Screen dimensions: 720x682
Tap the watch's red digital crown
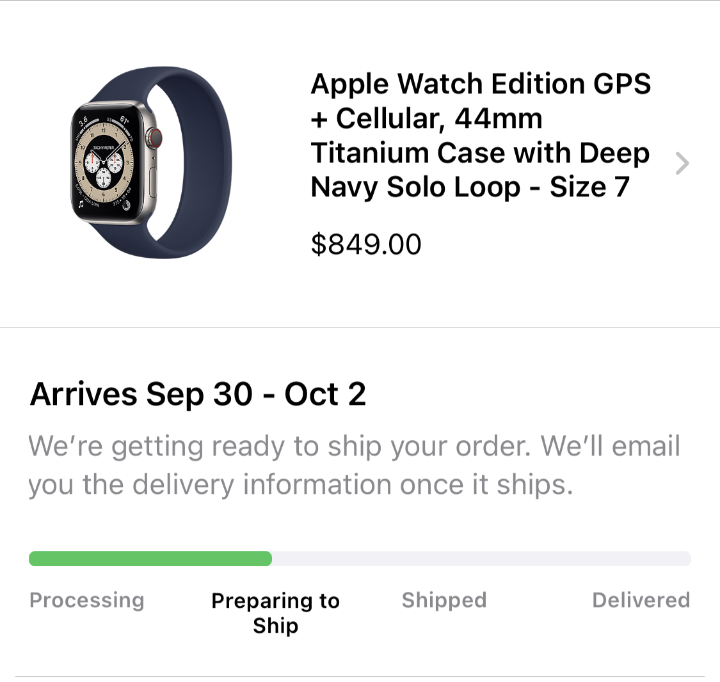156,138
